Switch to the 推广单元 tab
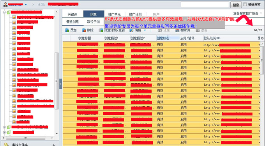 (115, 14)
